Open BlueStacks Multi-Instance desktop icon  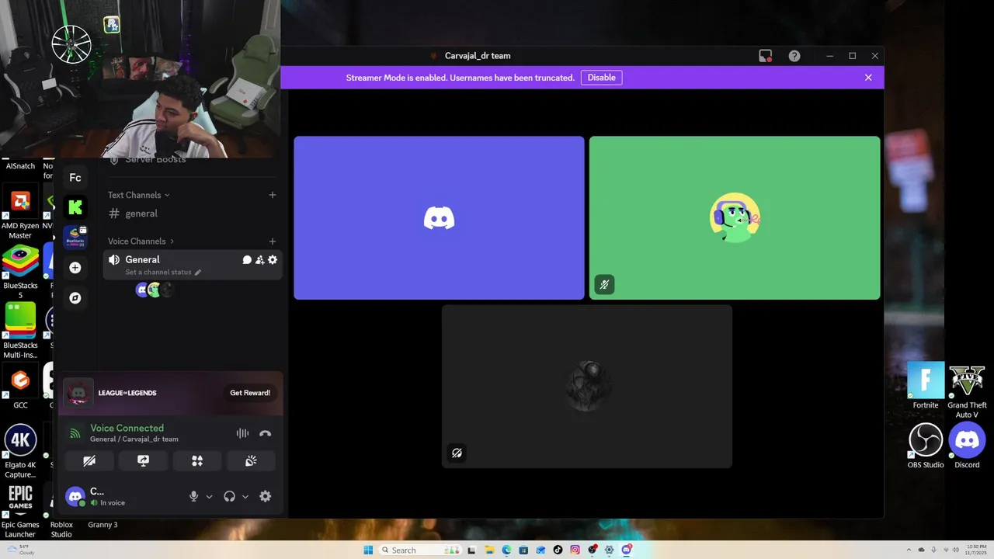[20, 331]
